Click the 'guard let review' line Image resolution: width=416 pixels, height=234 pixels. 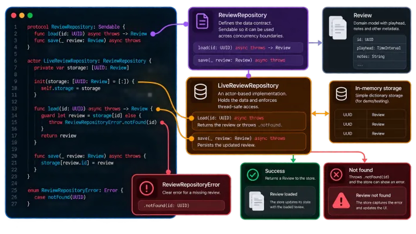click(x=91, y=116)
